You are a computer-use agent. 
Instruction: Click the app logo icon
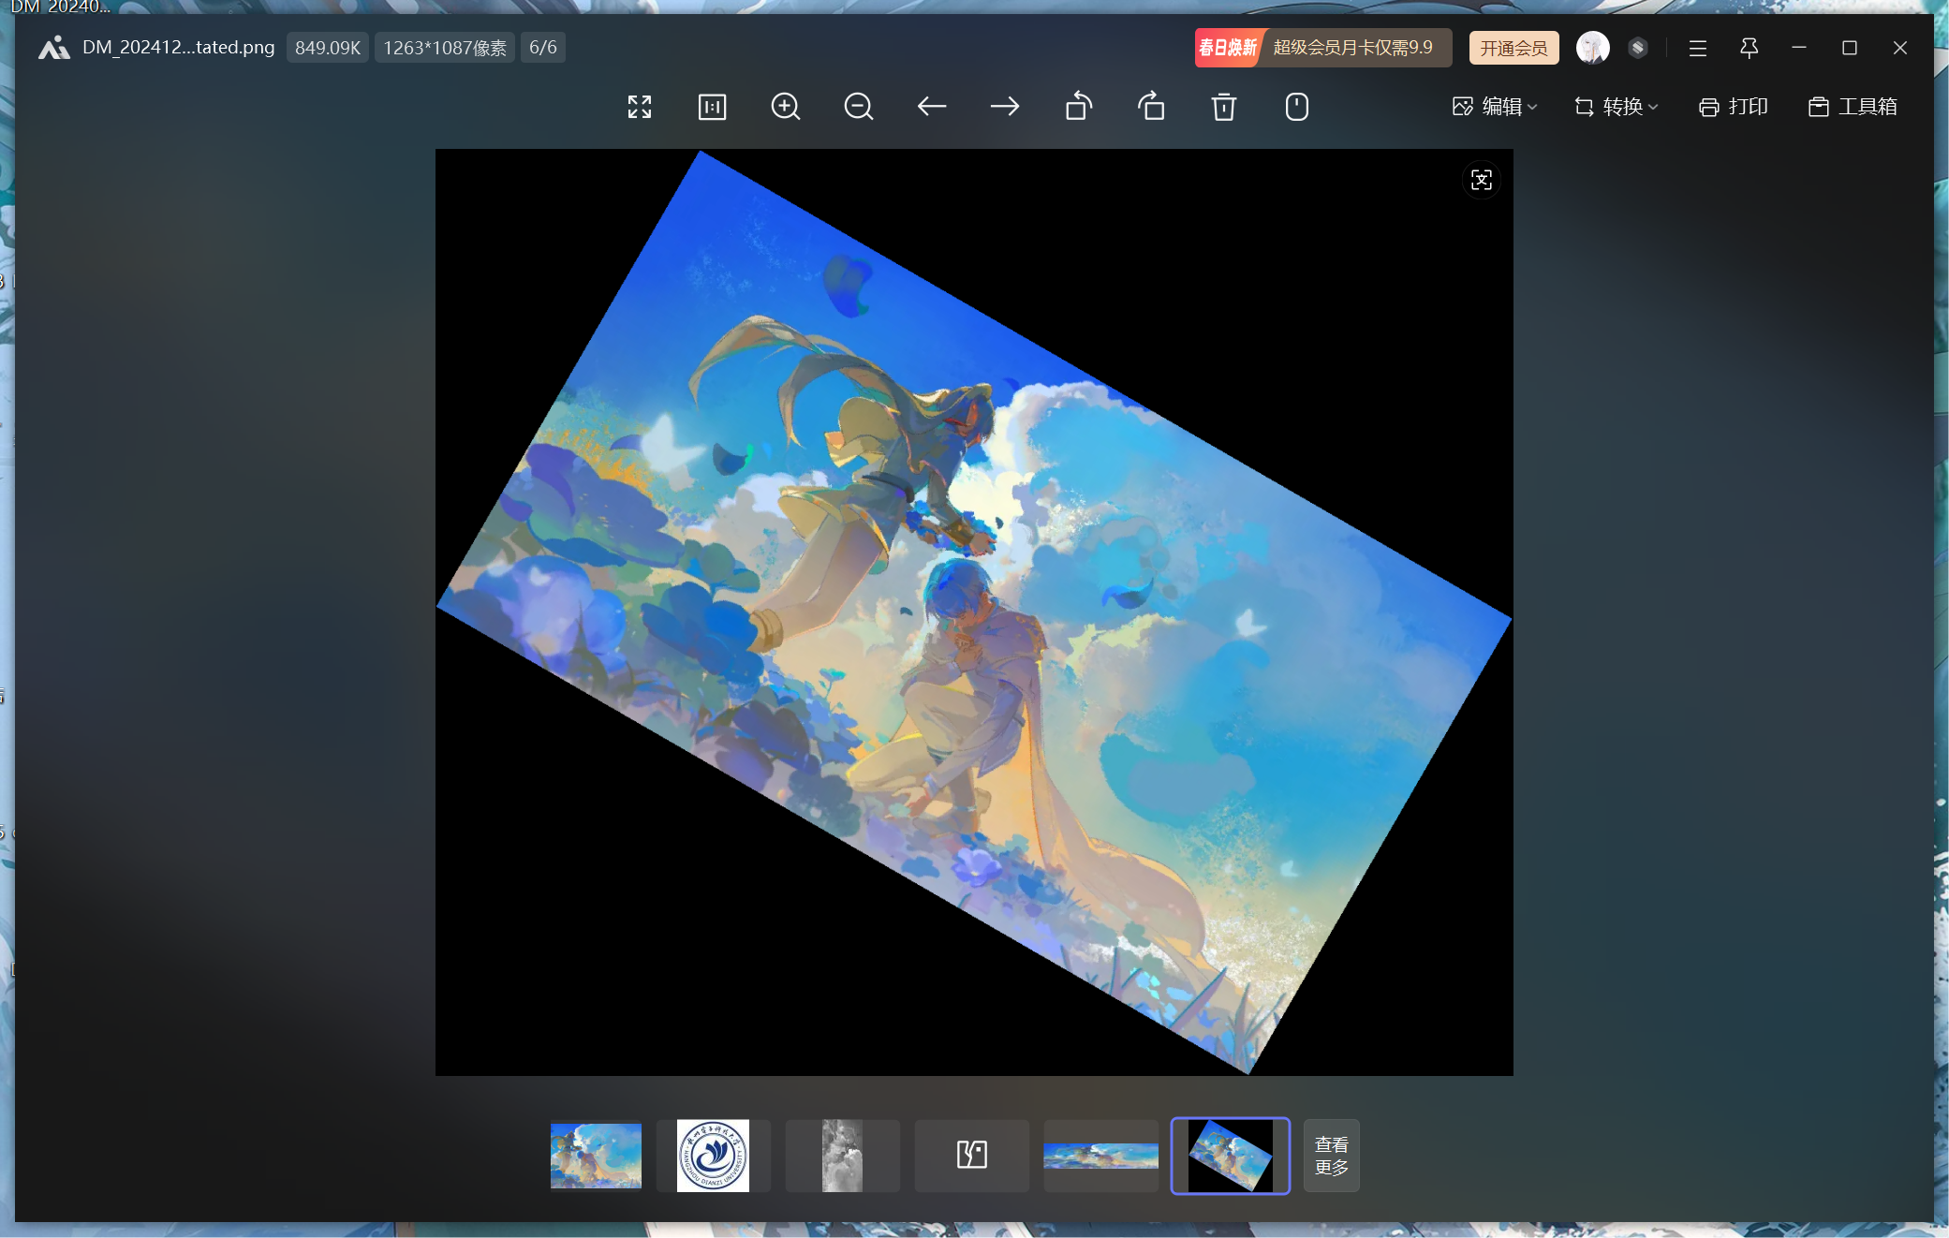(x=54, y=48)
